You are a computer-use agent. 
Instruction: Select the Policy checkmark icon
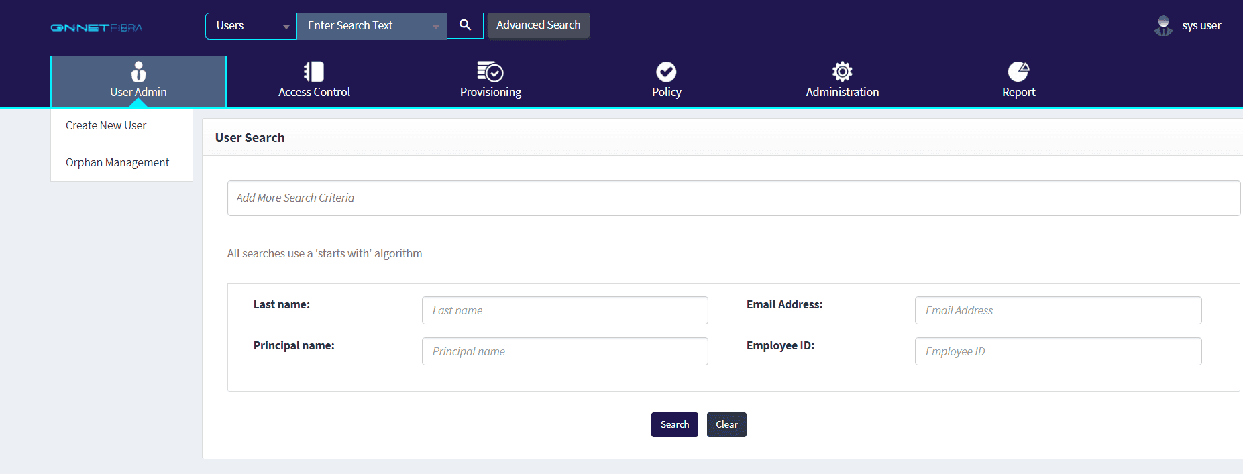coord(666,71)
